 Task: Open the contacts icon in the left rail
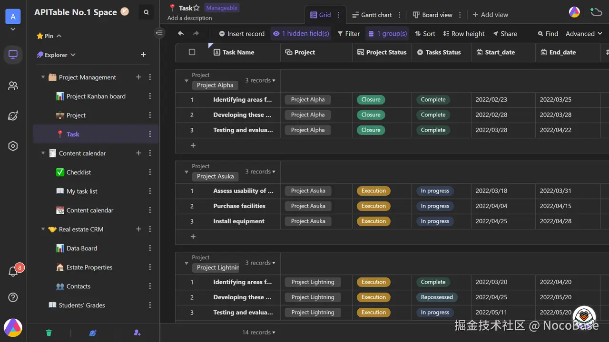coord(13,86)
